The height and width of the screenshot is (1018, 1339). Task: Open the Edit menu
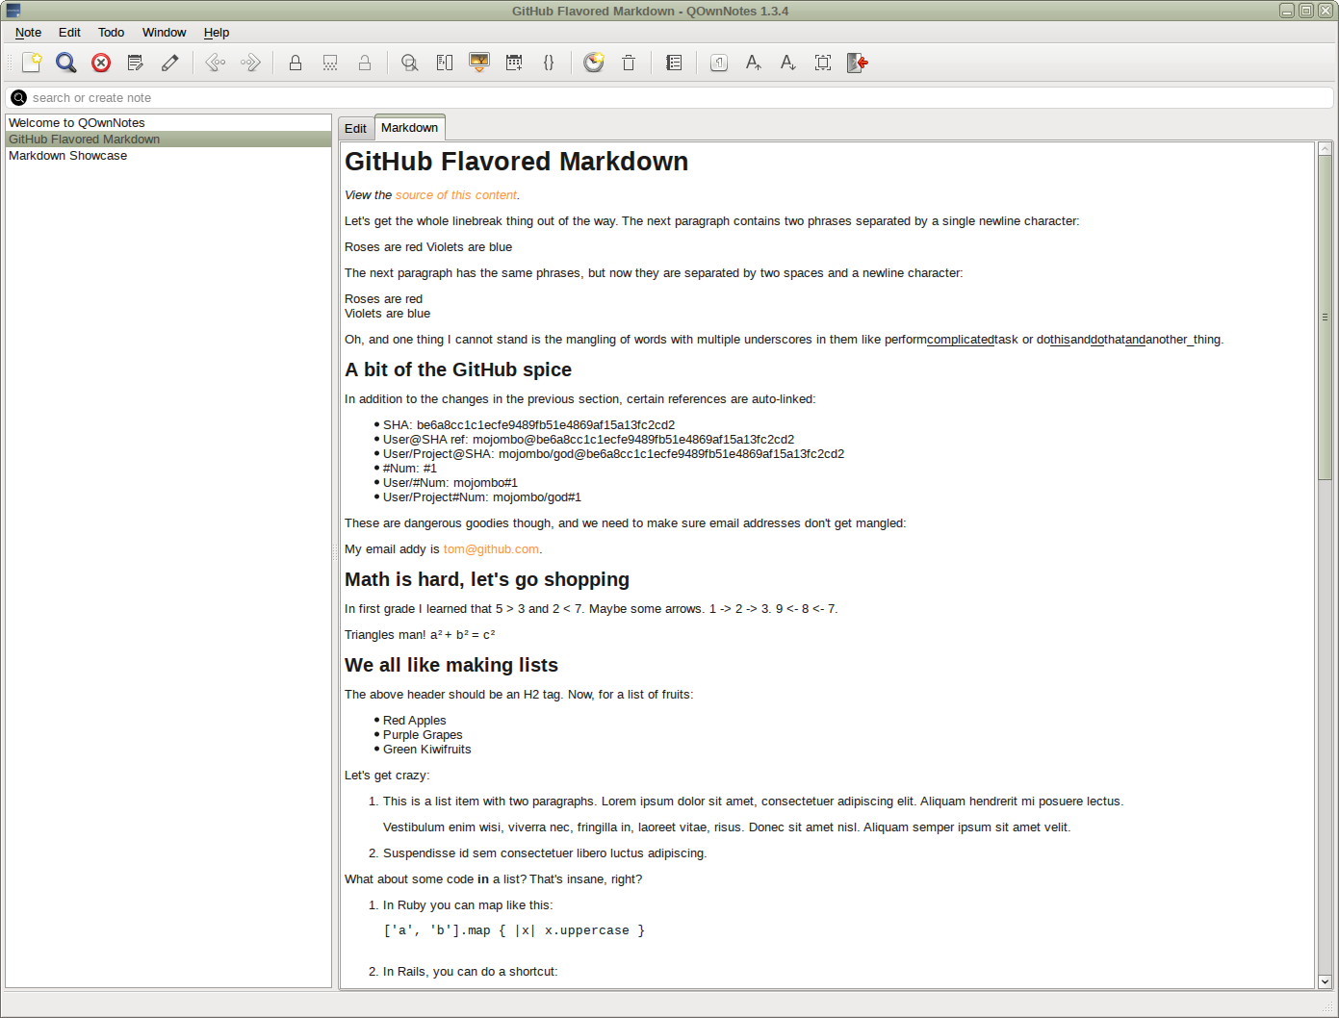tap(69, 33)
